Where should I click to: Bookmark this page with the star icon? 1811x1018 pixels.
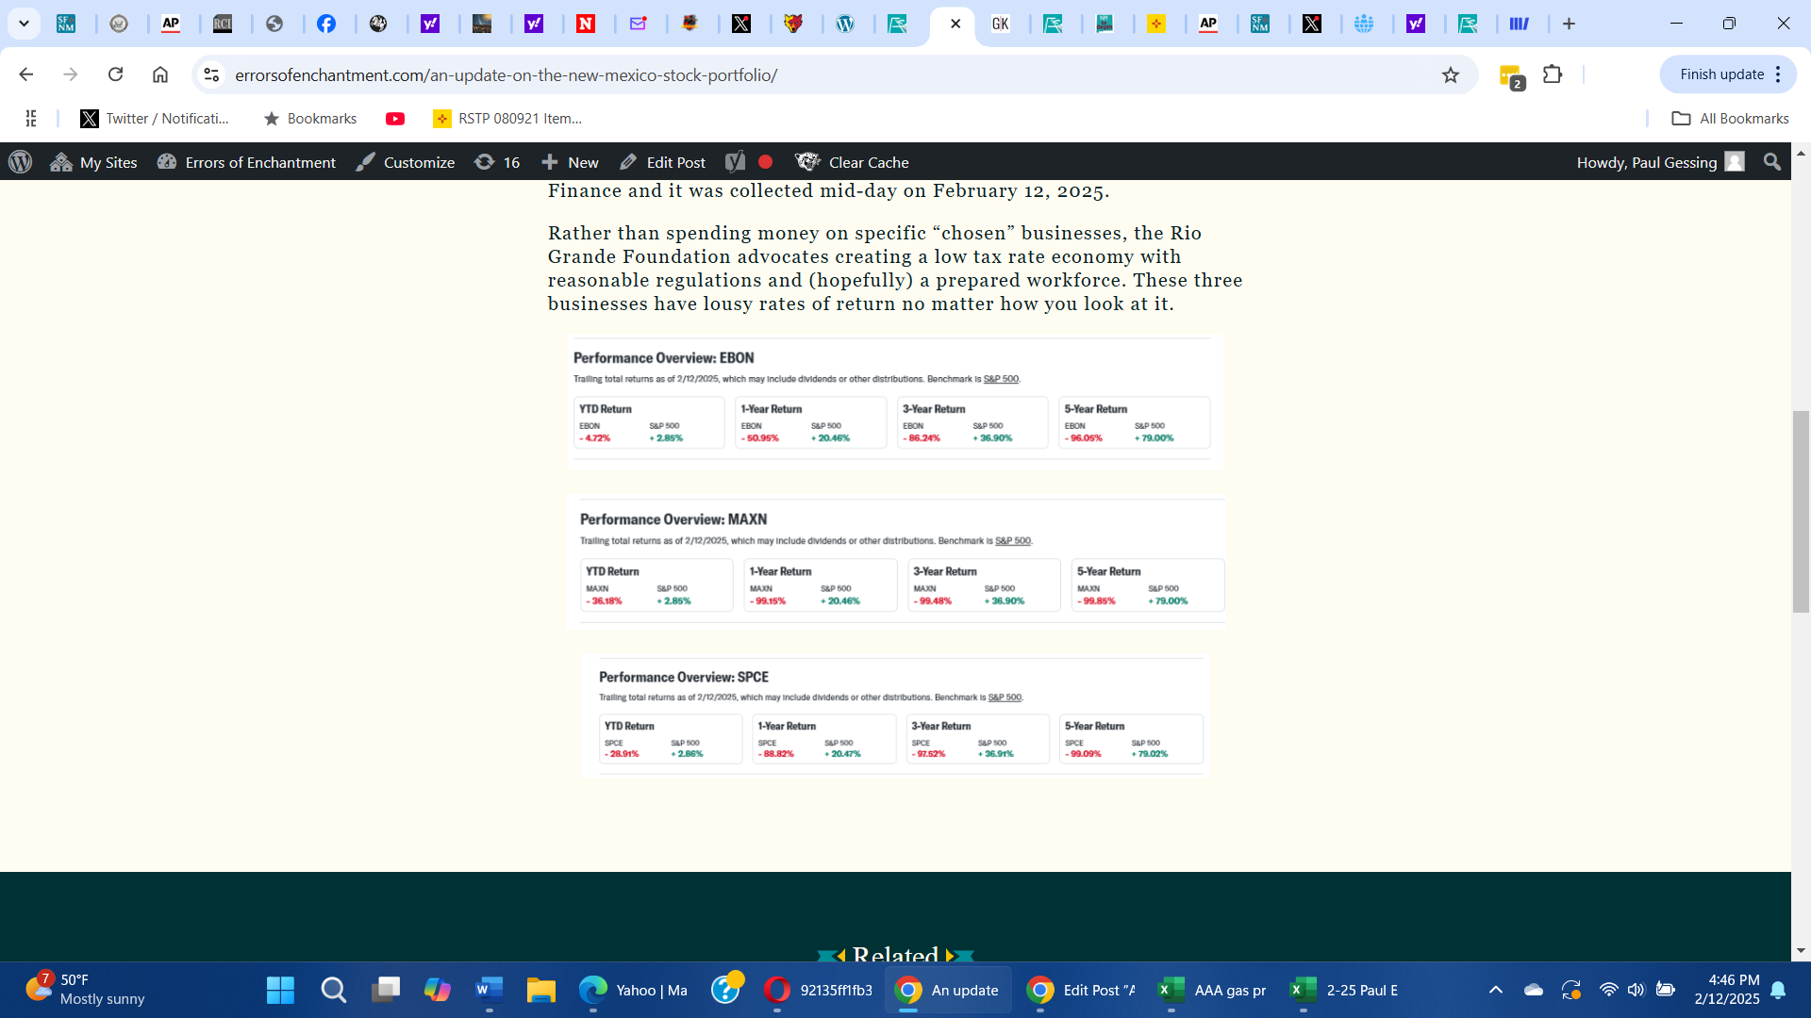[x=1450, y=74]
